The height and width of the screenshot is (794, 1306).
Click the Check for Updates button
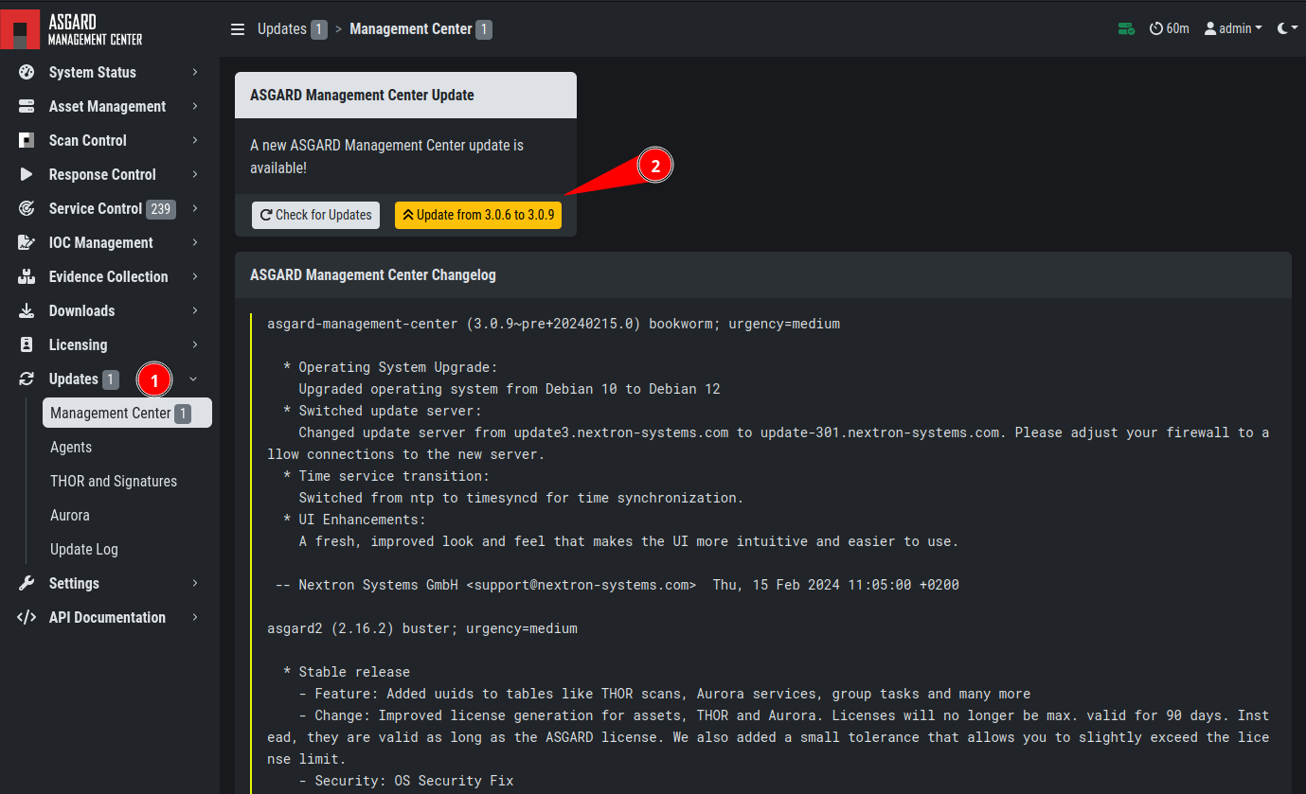pyautogui.click(x=316, y=215)
